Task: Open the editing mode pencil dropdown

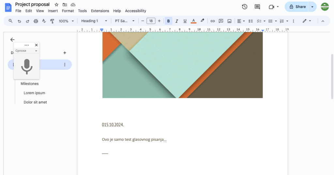Action: 307,21
